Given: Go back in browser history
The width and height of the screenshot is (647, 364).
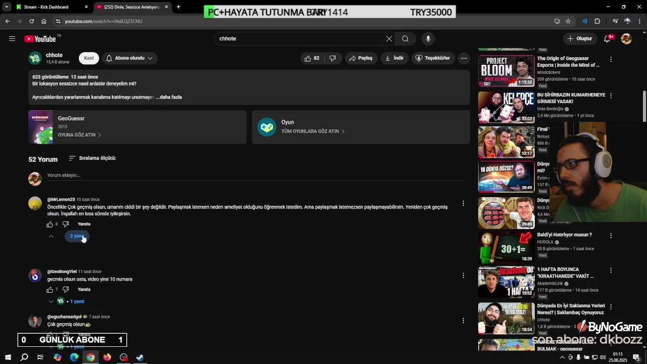Looking at the screenshot, I should pos(7,21).
